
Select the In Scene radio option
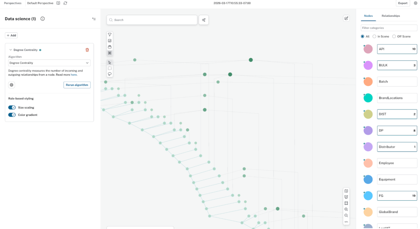[374, 36]
